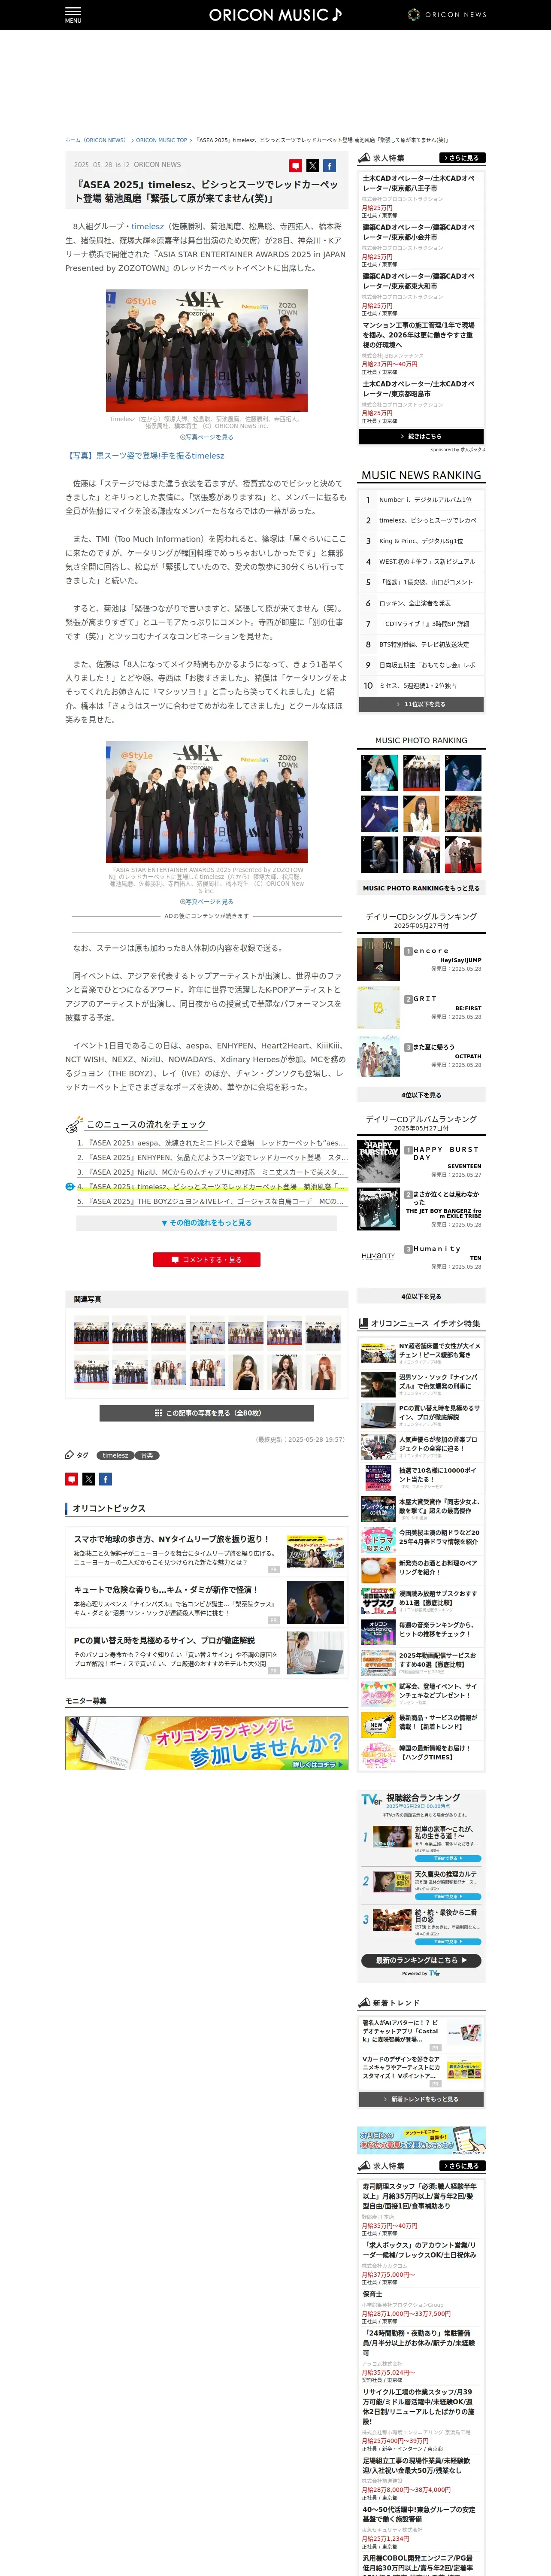Open ranking item 10 ミセス、5週連続
551x2576 pixels.
point(421,686)
